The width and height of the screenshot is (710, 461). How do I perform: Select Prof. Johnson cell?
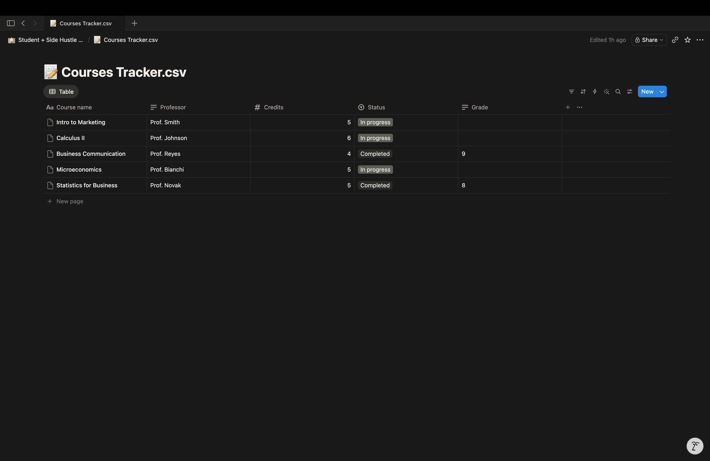click(198, 138)
